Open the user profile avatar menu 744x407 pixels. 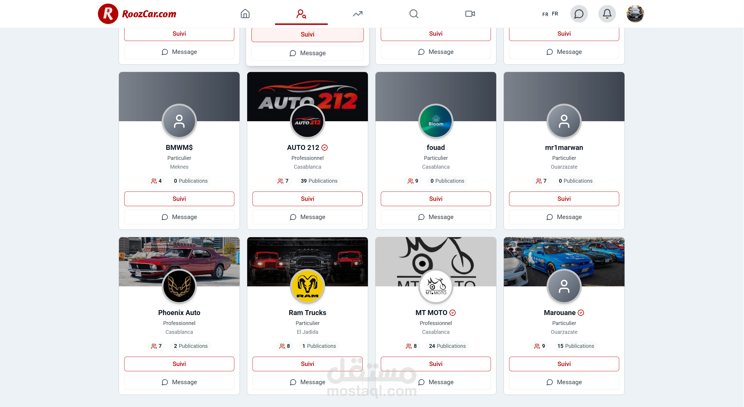coord(635,14)
